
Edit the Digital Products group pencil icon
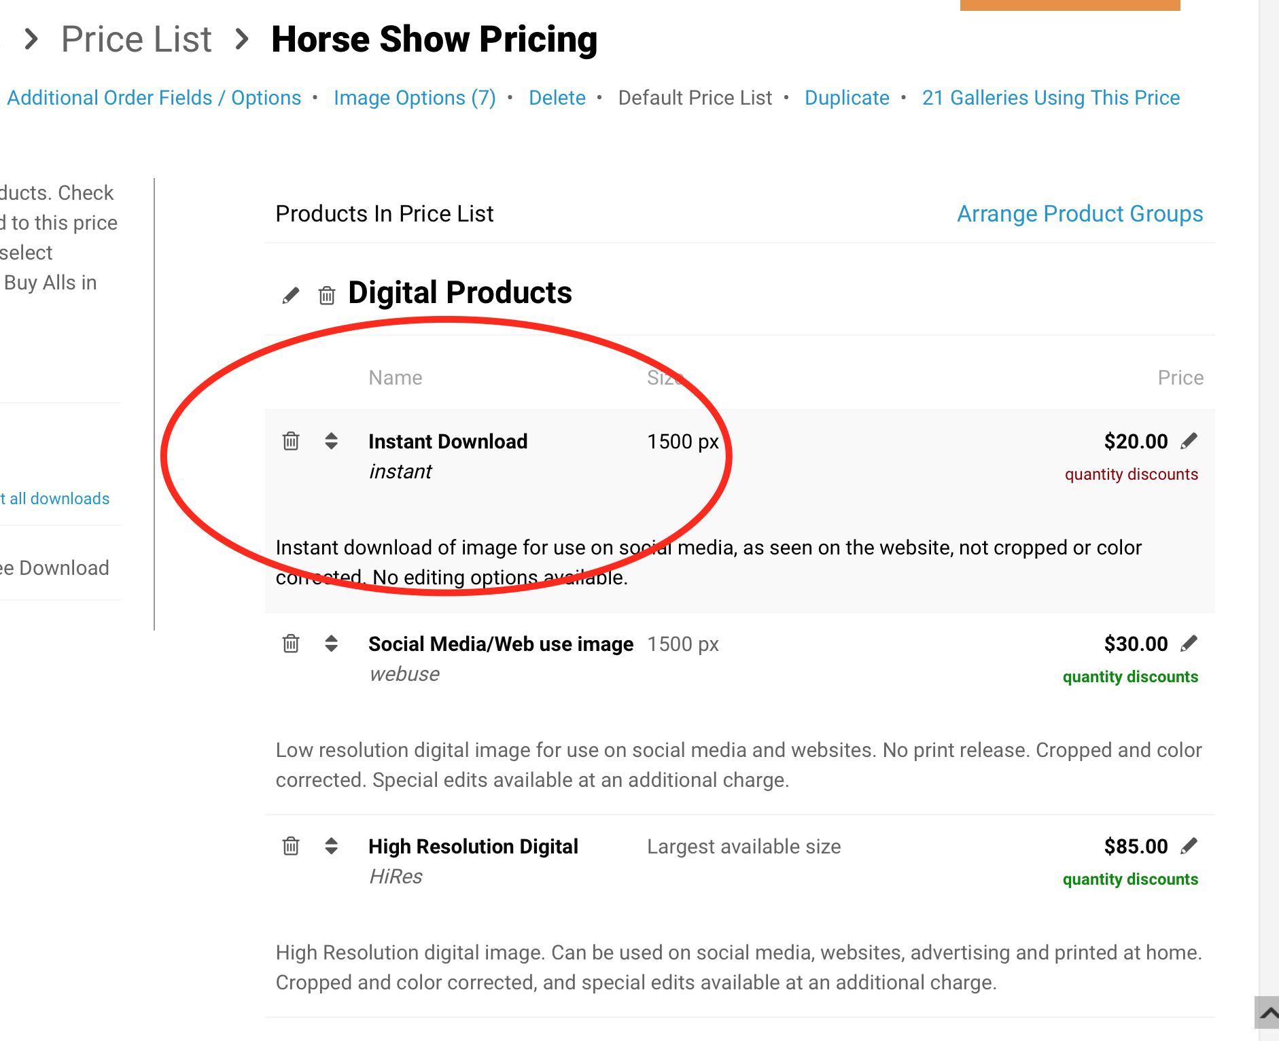coord(291,296)
